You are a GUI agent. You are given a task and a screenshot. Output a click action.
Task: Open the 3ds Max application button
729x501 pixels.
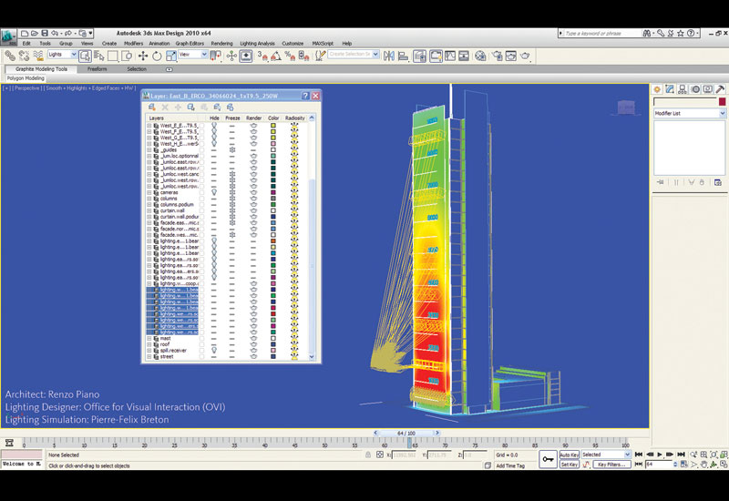(x=8, y=37)
